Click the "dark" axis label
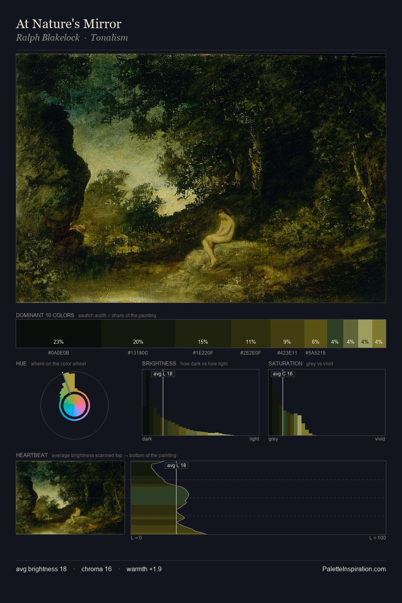The height and width of the screenshot is (603, 402). click(147, 439)
